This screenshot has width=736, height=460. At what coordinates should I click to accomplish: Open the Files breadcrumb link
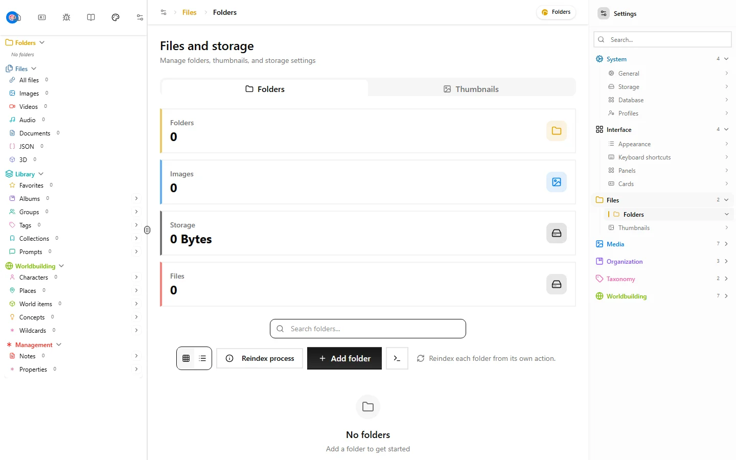[189, 12]
